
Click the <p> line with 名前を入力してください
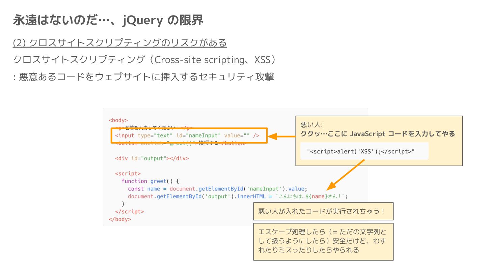click(x=154, y=128)
